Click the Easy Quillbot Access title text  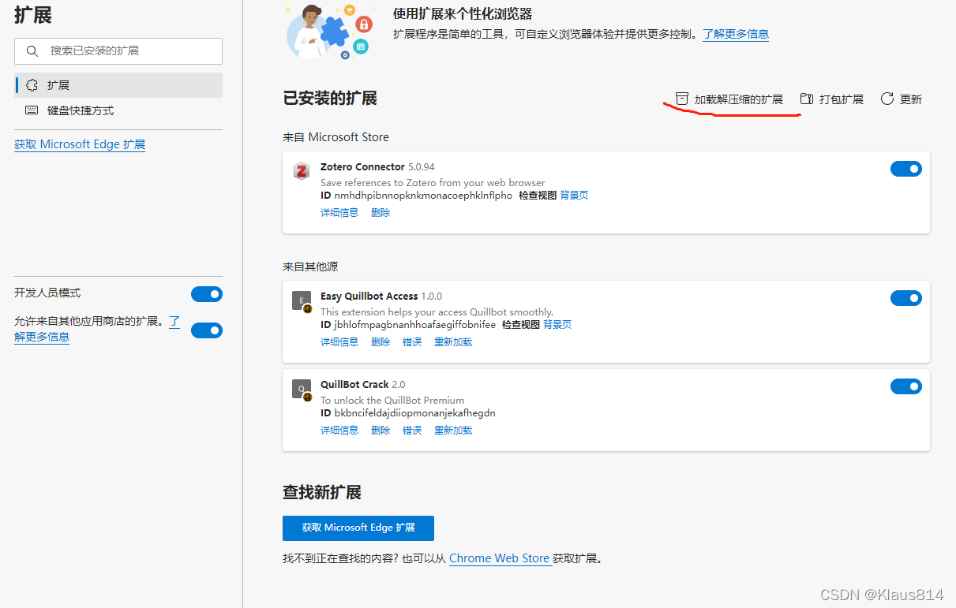369,297
